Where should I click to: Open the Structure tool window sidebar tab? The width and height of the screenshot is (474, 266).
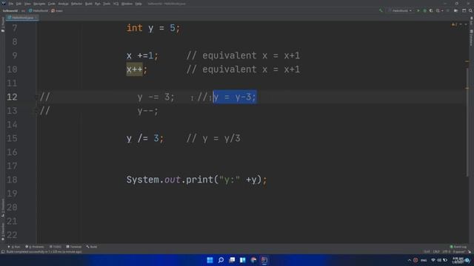[x=3, y=208]
